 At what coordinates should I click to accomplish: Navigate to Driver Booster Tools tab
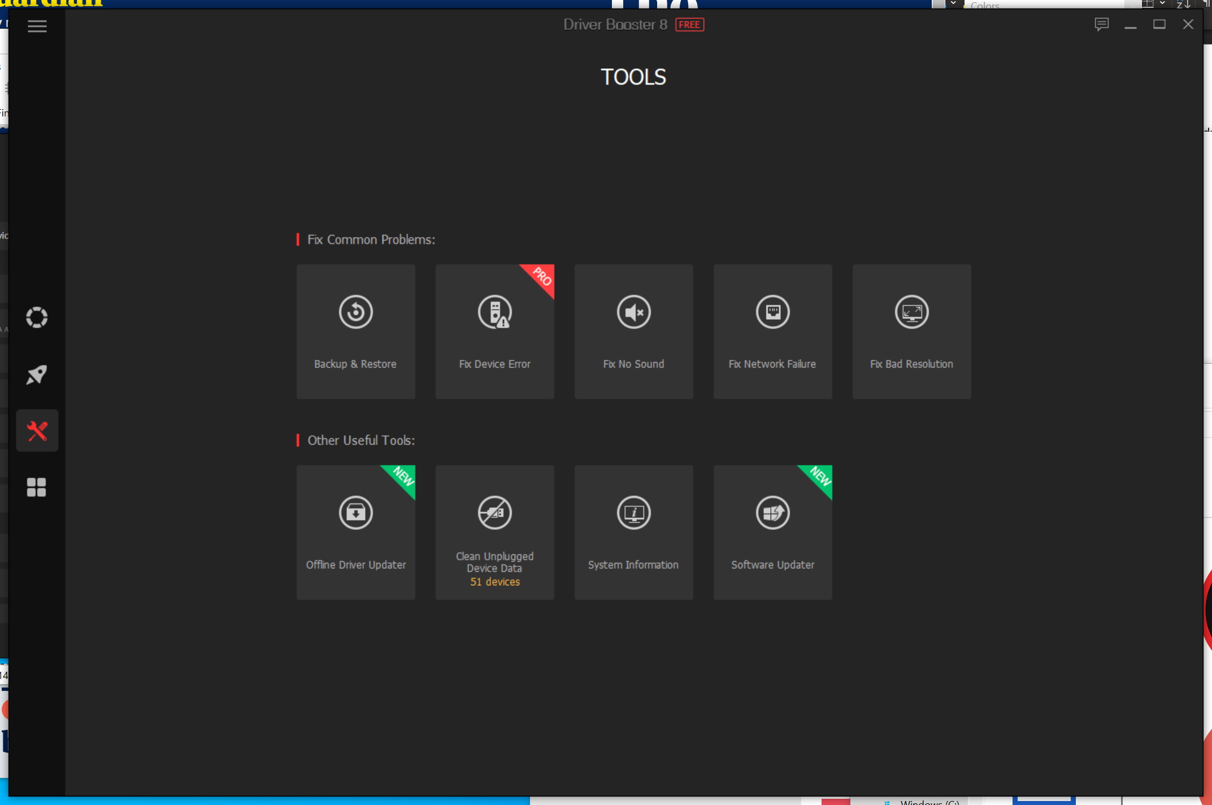click(x=36, y=430)
